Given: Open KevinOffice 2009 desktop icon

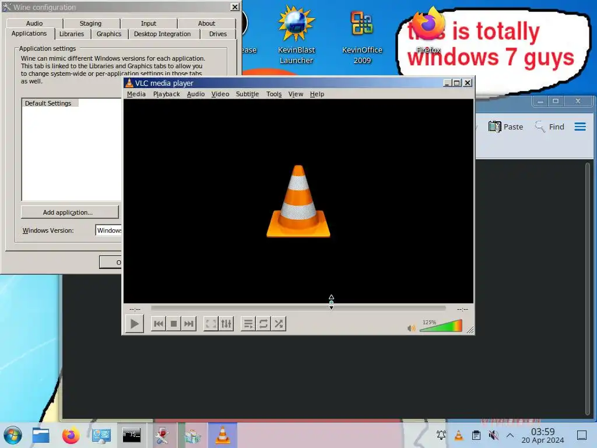Looking at the screenshot, I should 361,36.
